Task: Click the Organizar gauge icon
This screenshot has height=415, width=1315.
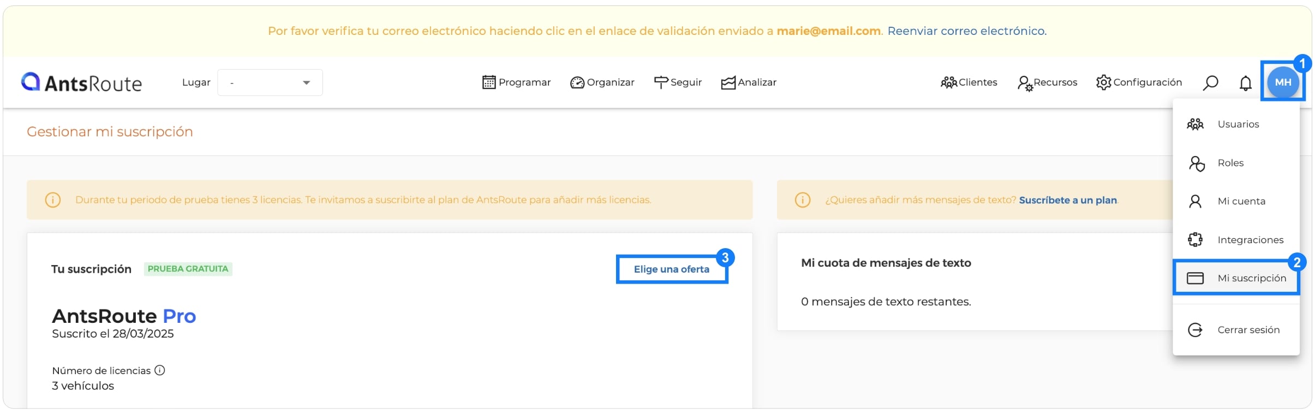Action: point(577,82)
